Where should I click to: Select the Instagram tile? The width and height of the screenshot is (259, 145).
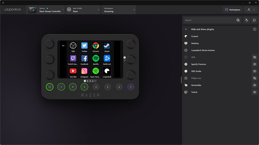(84, 71)
